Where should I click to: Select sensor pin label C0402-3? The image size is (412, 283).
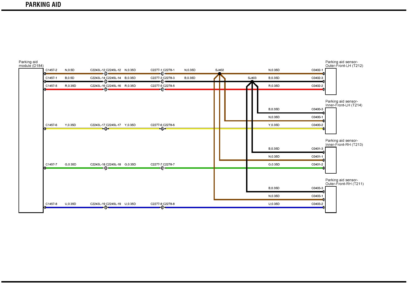[317, 78]
